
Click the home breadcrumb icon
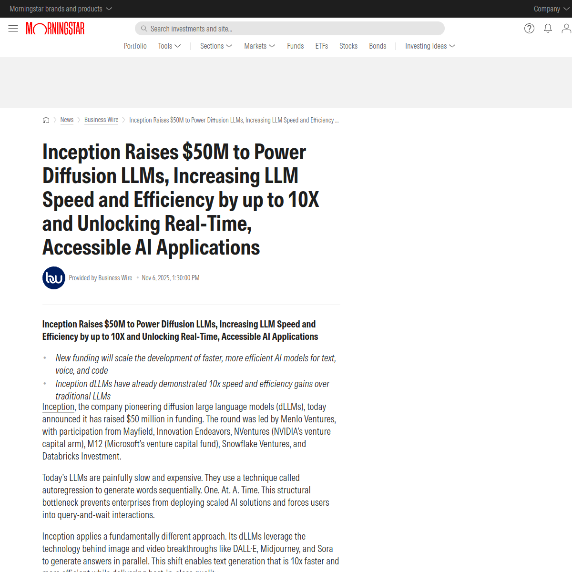[46, 120]
